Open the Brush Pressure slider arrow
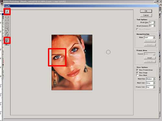Screen dimensions: 162x121 pos(154,26)
